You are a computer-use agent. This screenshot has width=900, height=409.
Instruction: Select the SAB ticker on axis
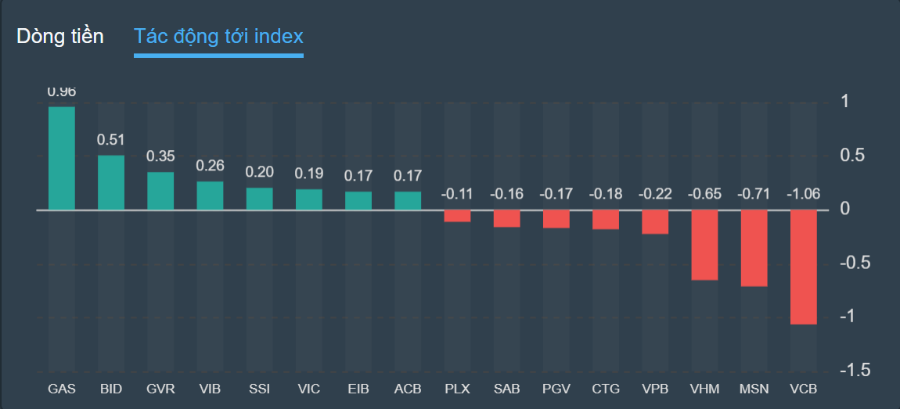pos(506,389)
